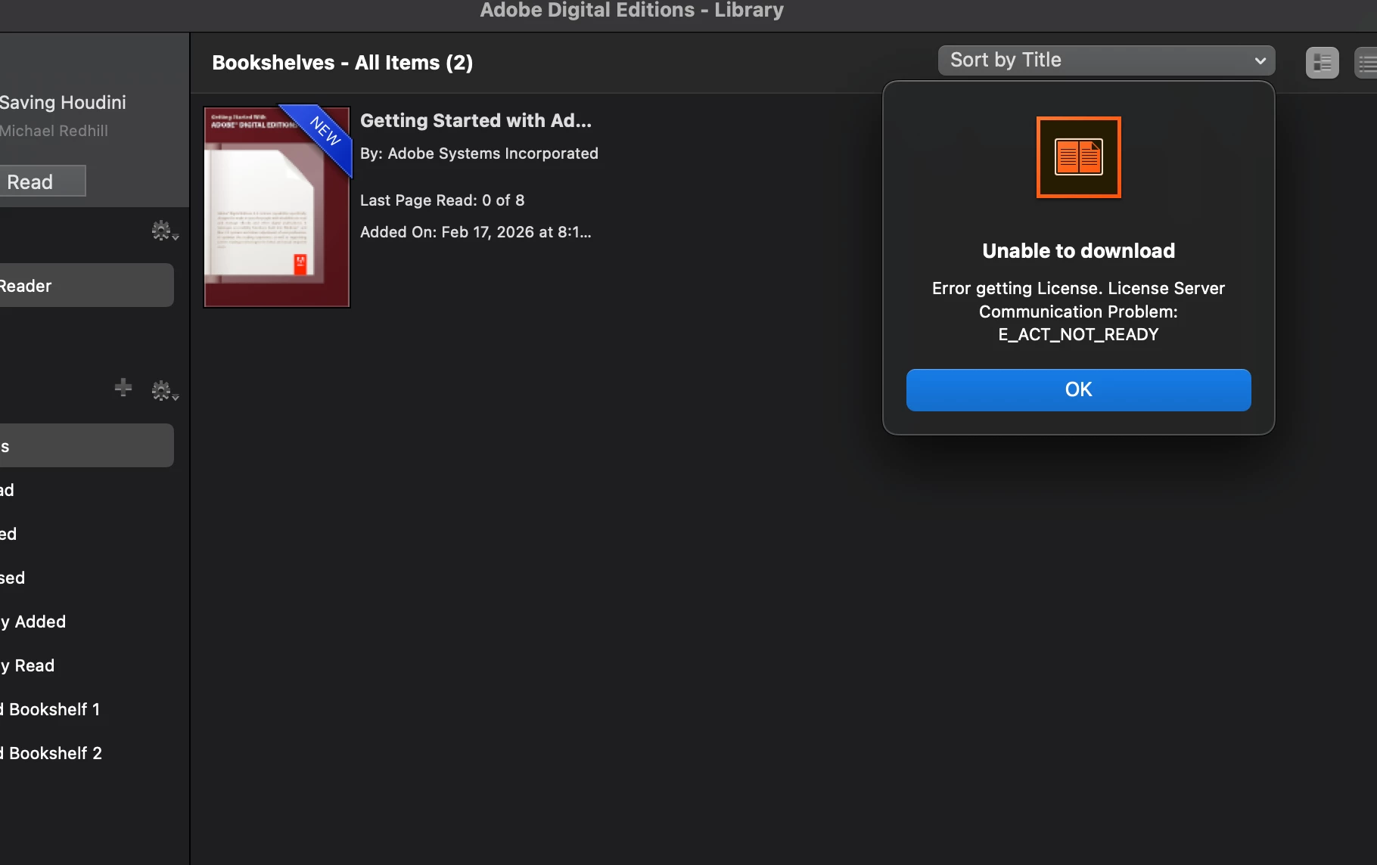Screen dimensions: 1377x865
Task: Click the Michael Redhill author name
Action: 54,131
